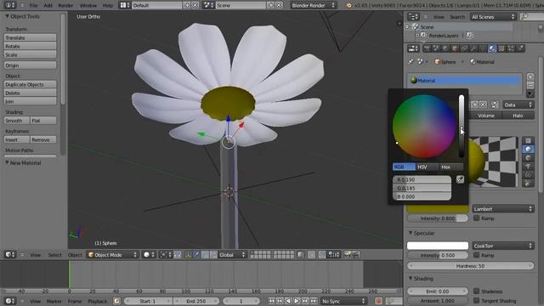The image size is (544, 306).
Task: Open the Help menu
Action: pos(108,5)
